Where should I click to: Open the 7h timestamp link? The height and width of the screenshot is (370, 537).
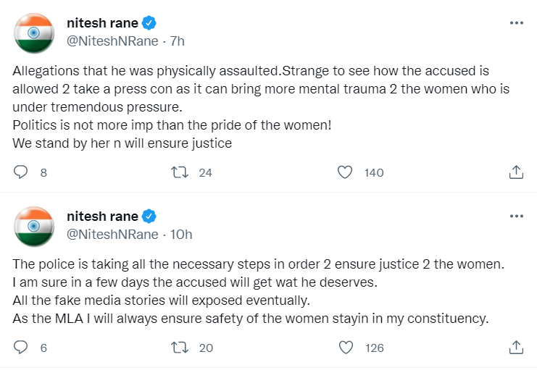(x=177, y=41)
